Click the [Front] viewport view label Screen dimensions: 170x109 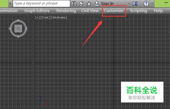[45, 18]
